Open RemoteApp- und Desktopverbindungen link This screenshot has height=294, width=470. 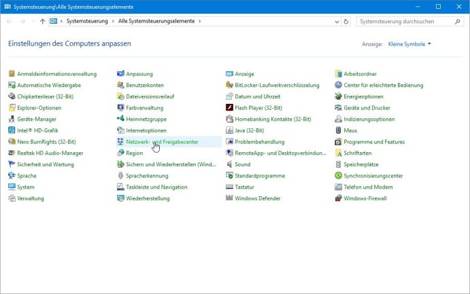280,153
